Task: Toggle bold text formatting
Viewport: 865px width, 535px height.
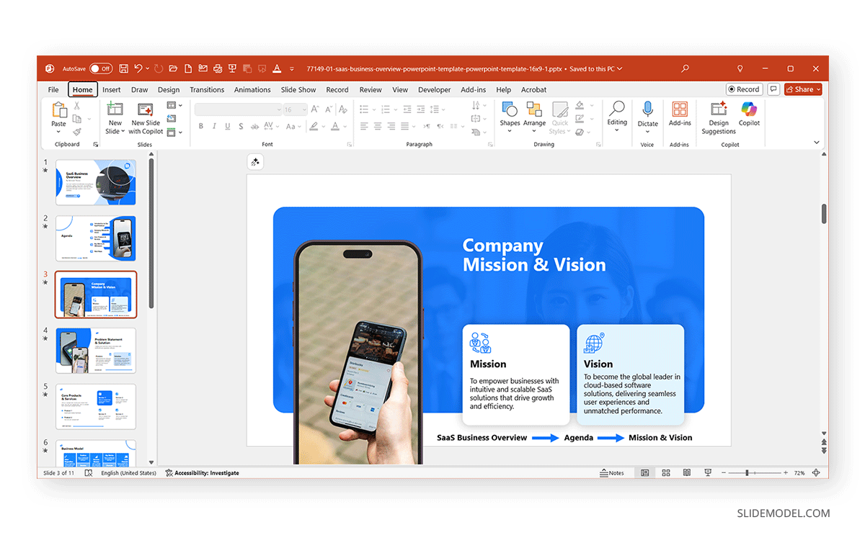Action: (201, 125)
